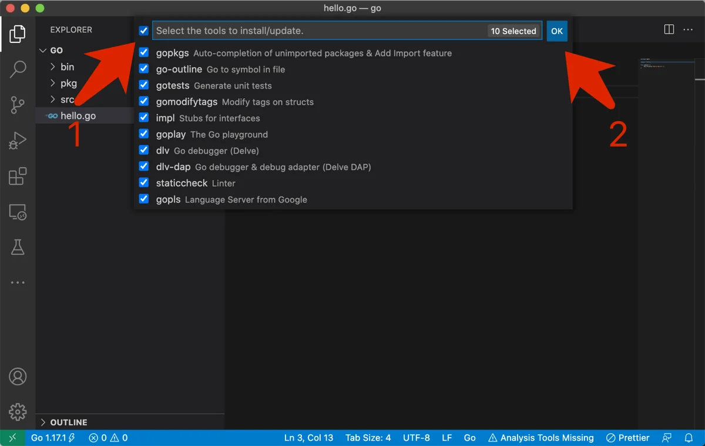
Task: Click the UTF-8 encoding status item
Action: click(417, 438)
